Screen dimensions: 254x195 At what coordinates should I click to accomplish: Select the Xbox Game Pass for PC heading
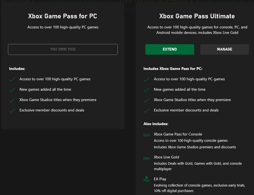point(63,16)
